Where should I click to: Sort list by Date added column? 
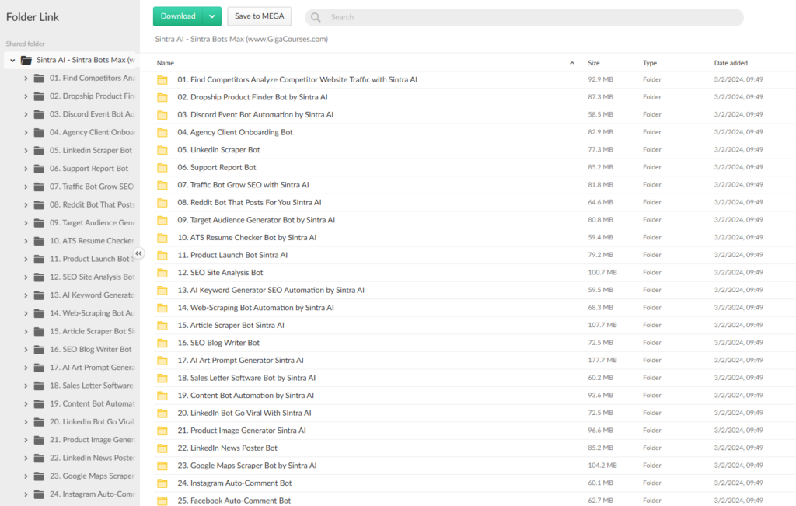tap(731, 63)
